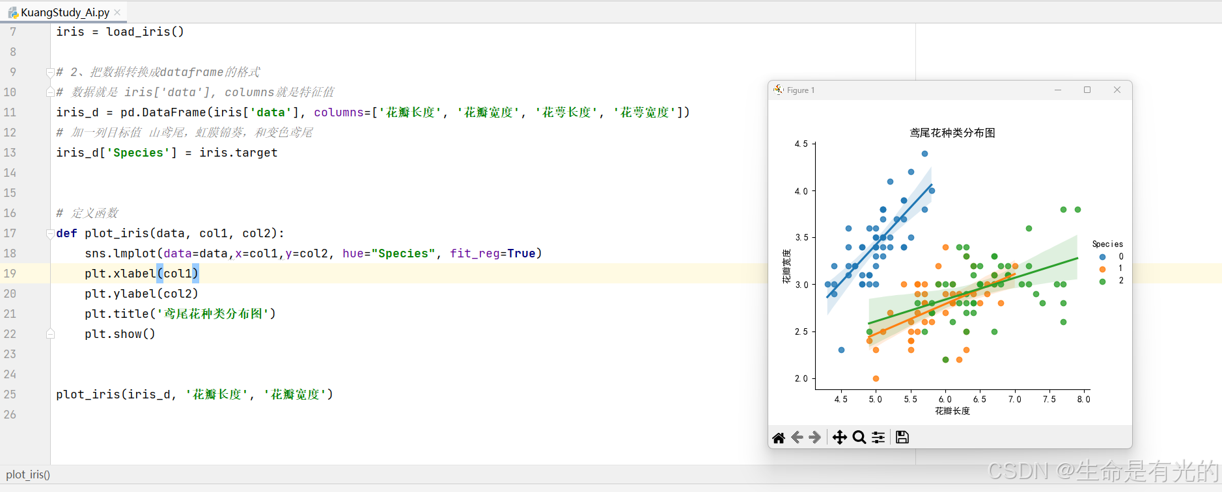Click the x-axis tick label 8.0

(x=1083, y=399)
